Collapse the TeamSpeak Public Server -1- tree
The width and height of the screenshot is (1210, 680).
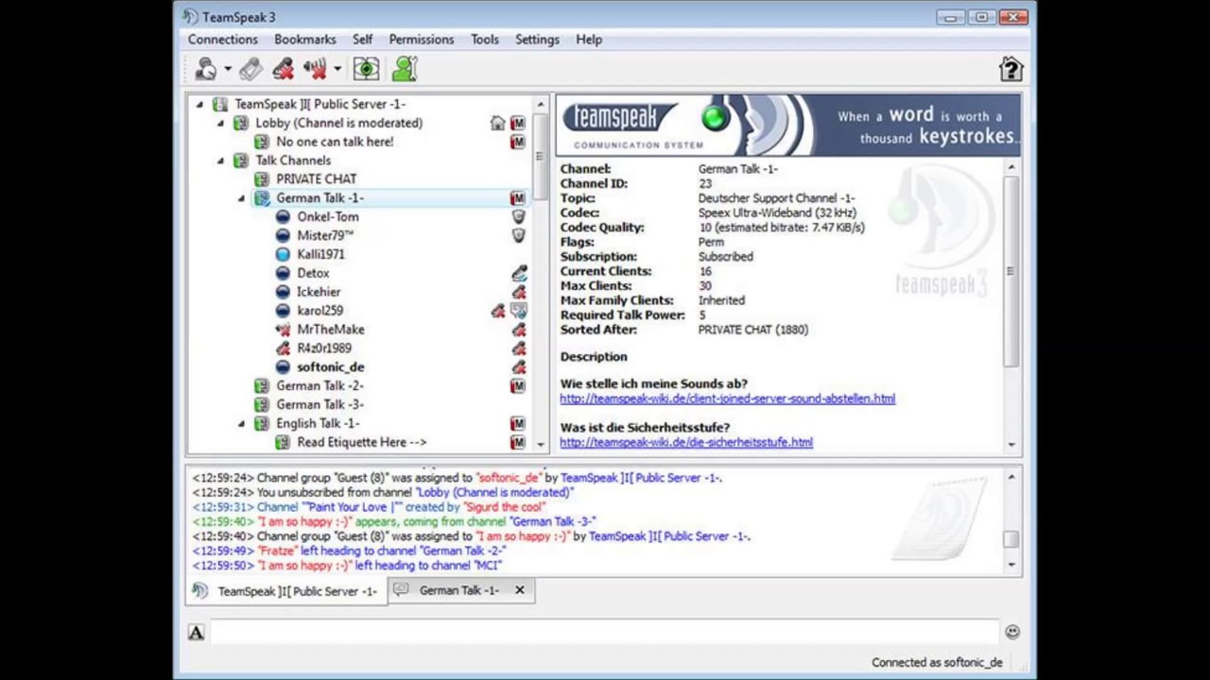click(199, 104)
